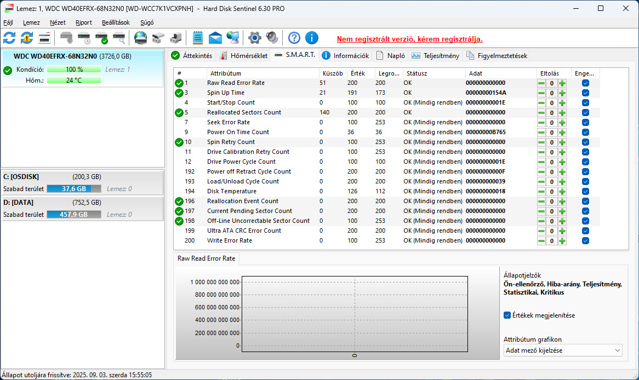The width and height of the screenshot is (639, 380).
Task: Click the disk panel window toolbar icon
Action: click(44, 38)
